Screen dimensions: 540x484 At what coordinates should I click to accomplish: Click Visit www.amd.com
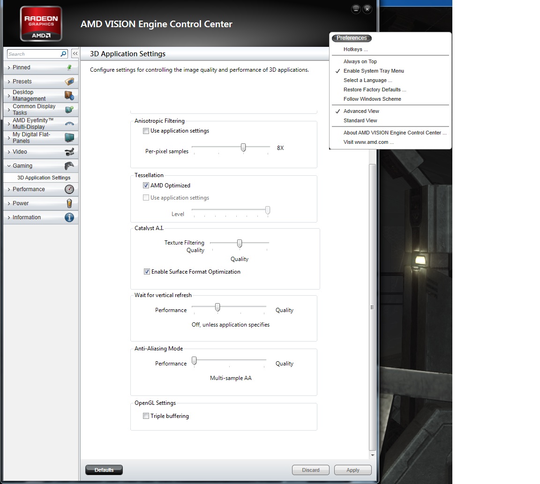pyautogui.click(x=368, y=142)
